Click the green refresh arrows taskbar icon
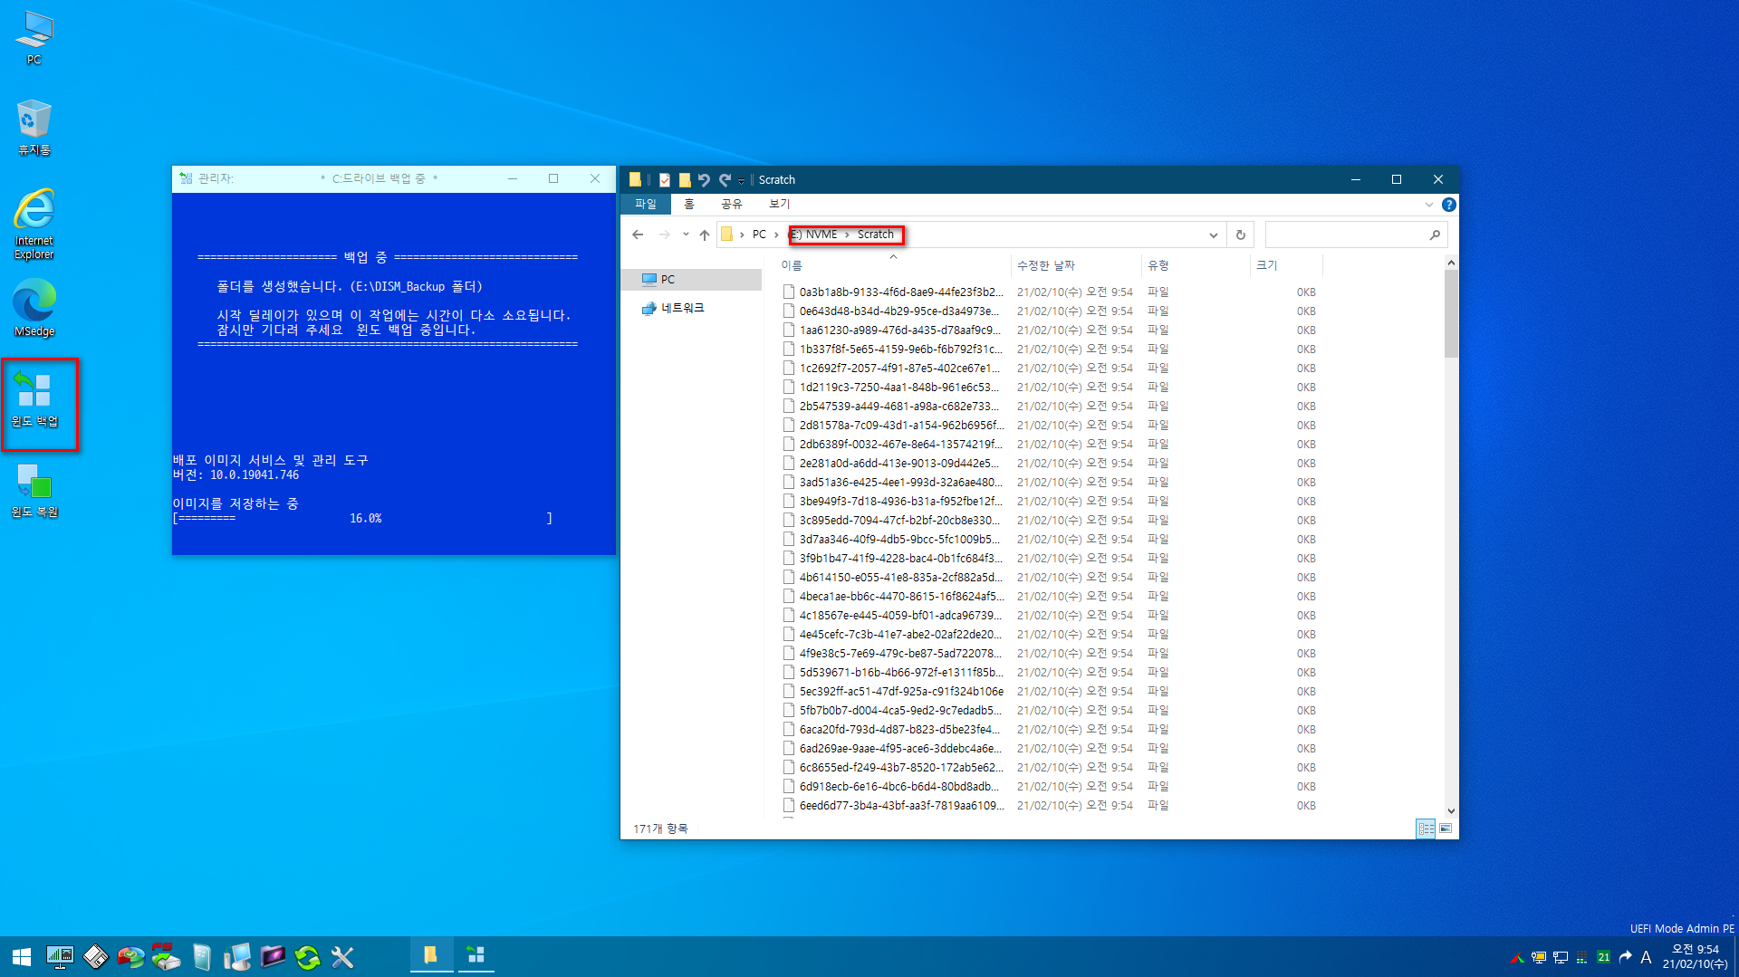This screenshot has width=1739, height=977. [x=307, y=957]
